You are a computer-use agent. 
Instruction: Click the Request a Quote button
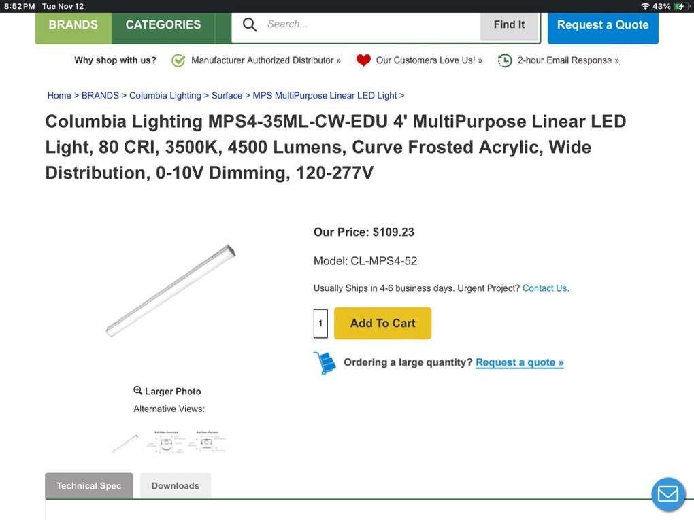tap(602, 24)
